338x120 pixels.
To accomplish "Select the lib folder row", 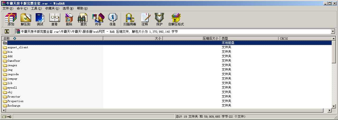I will point(167,83).
